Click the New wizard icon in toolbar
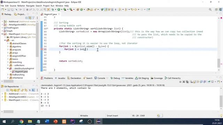 pyautogui.click(x=3, y=10)
